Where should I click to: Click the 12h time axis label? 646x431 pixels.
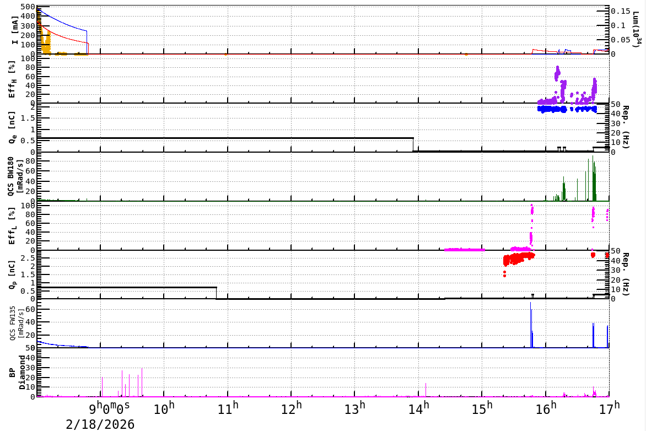[x=291, y=408]
